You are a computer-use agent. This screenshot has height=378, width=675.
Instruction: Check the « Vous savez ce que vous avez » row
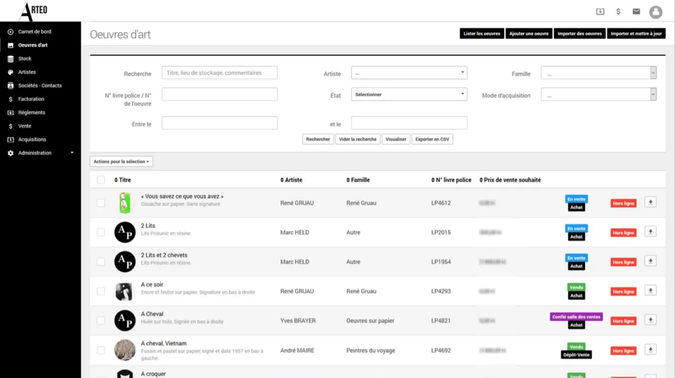point(101,203)
